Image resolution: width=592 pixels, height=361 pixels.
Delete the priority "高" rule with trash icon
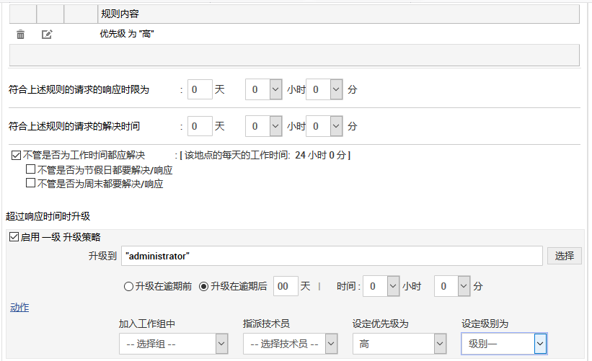pos(21,34)
